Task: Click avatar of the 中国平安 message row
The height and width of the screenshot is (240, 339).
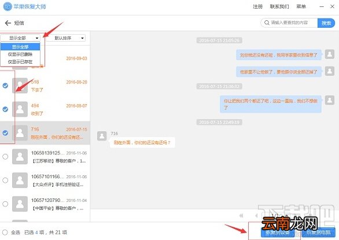Action: pyautogui.click(x=20, y=204)
